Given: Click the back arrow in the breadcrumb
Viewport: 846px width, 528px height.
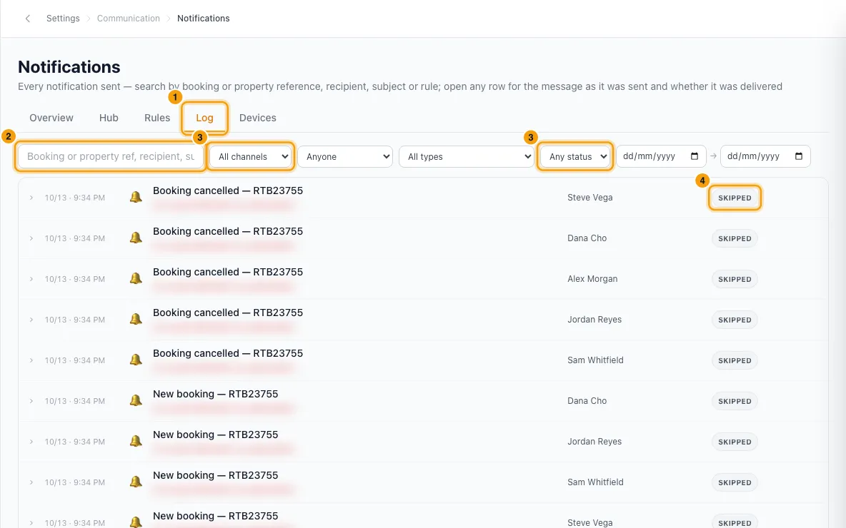Looking at the screenshot, I should 28,19.
